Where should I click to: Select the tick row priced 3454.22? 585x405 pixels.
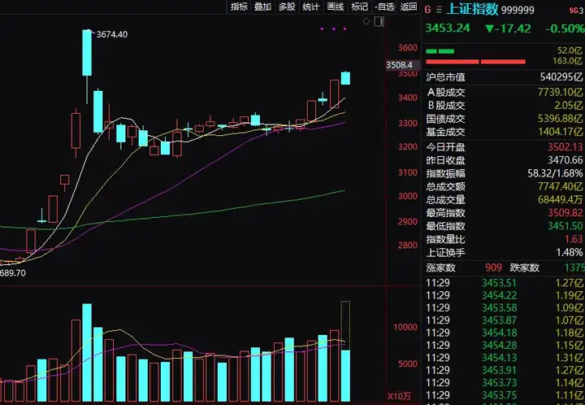tap(504, 295)
